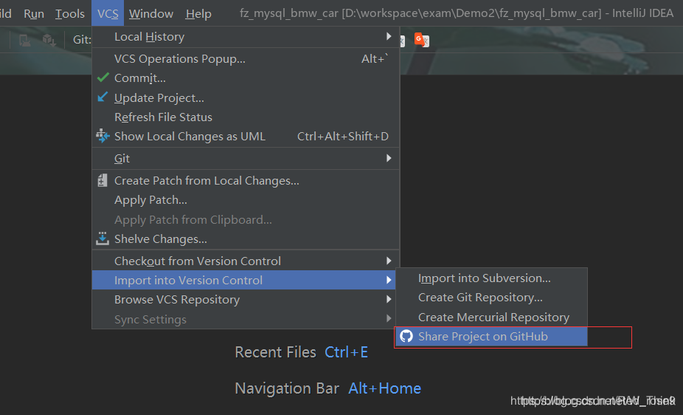Click Share Project on GitHub
683x415 pixels.
[x=491, y=337]
